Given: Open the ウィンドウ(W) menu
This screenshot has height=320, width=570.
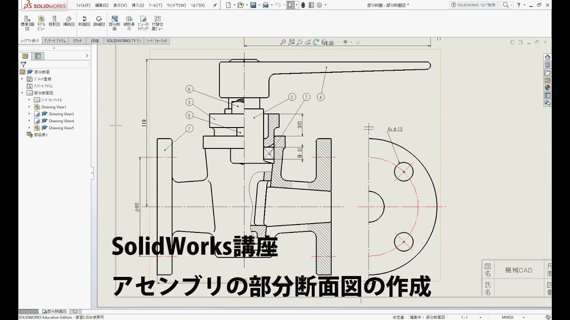Looking at the screenshot, I should pos(176,5).
